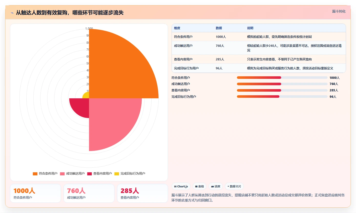Click the 285人 progress value
The image size is (356, 213).
click(334, 90)
